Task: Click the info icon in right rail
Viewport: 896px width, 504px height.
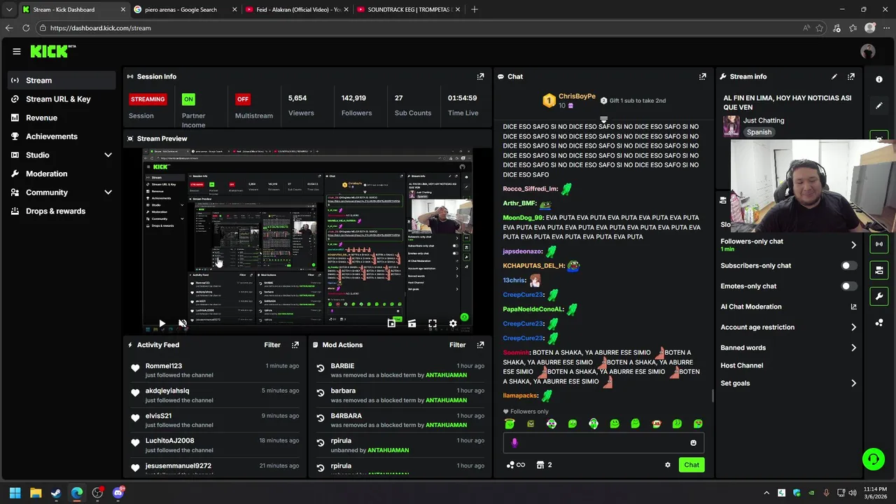Action: 879,79
